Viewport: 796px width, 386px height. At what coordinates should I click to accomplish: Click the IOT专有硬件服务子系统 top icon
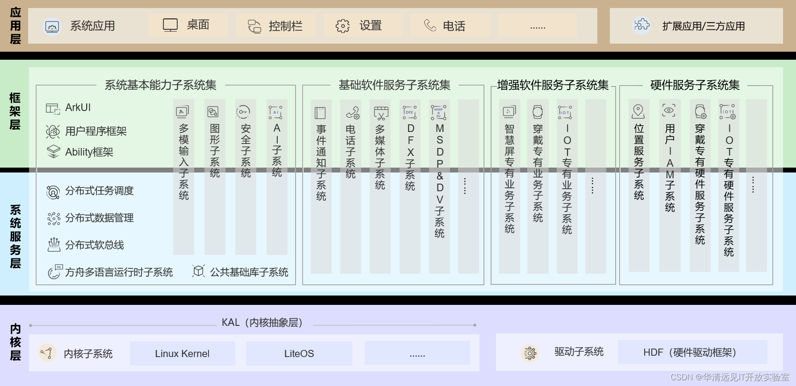pos(727,112)
